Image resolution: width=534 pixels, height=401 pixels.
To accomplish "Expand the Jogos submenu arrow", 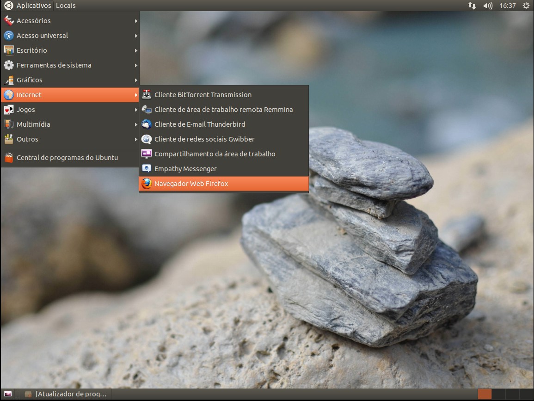I will point(136,110).
